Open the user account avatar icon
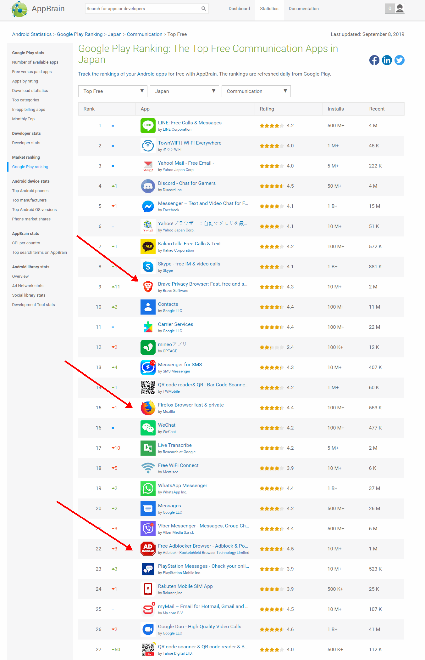Viewport: 425px width, 660px height. tap(400, 9)
